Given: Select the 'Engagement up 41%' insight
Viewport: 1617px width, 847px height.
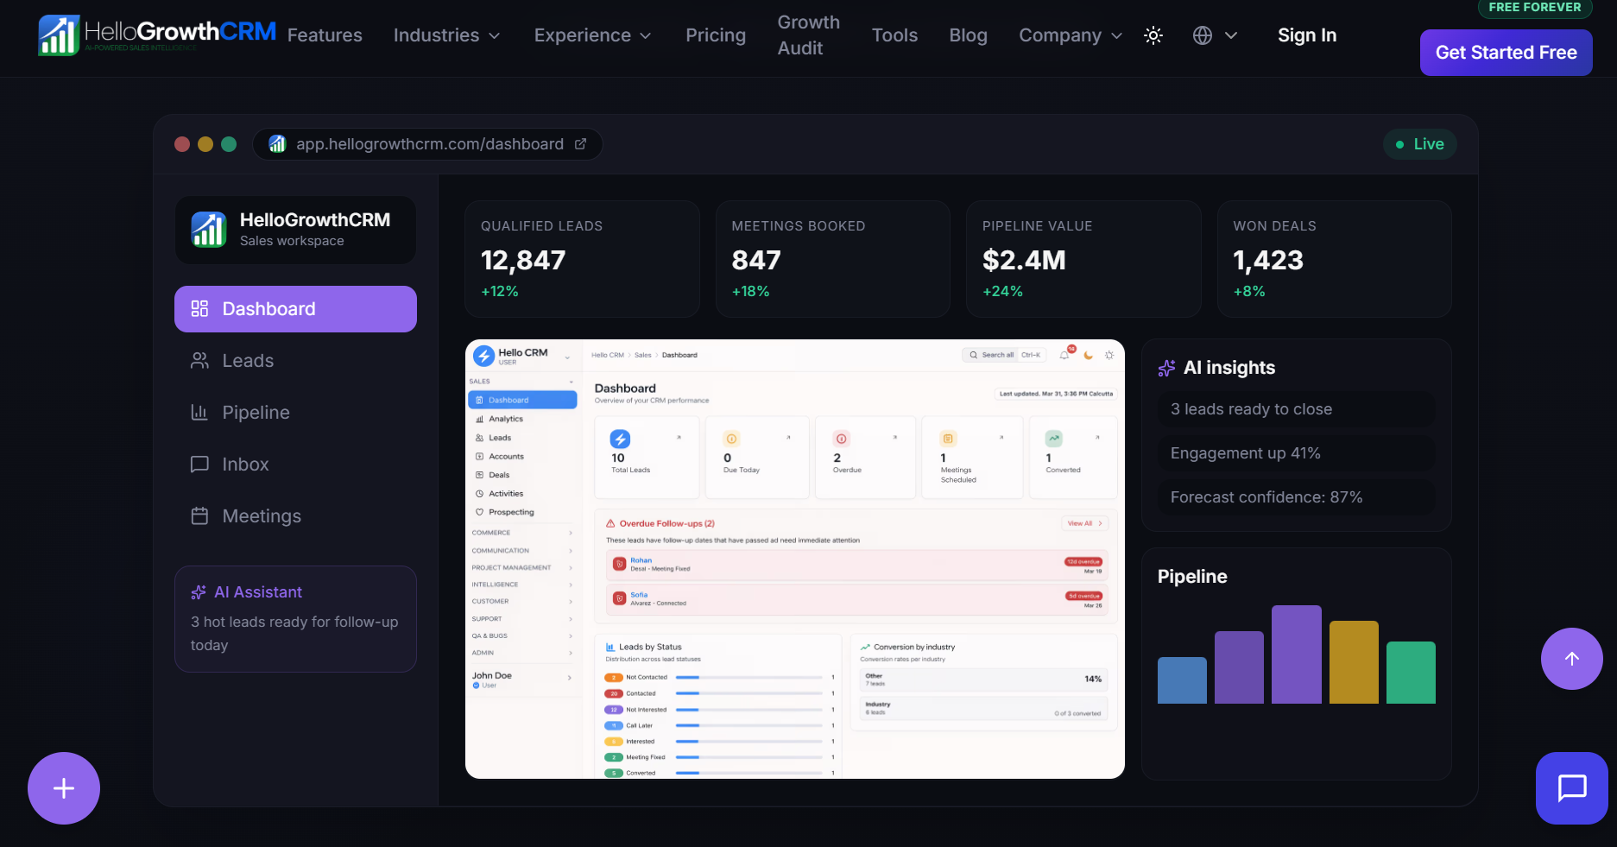Looking at the screenshot, I should click(1297, 453).
